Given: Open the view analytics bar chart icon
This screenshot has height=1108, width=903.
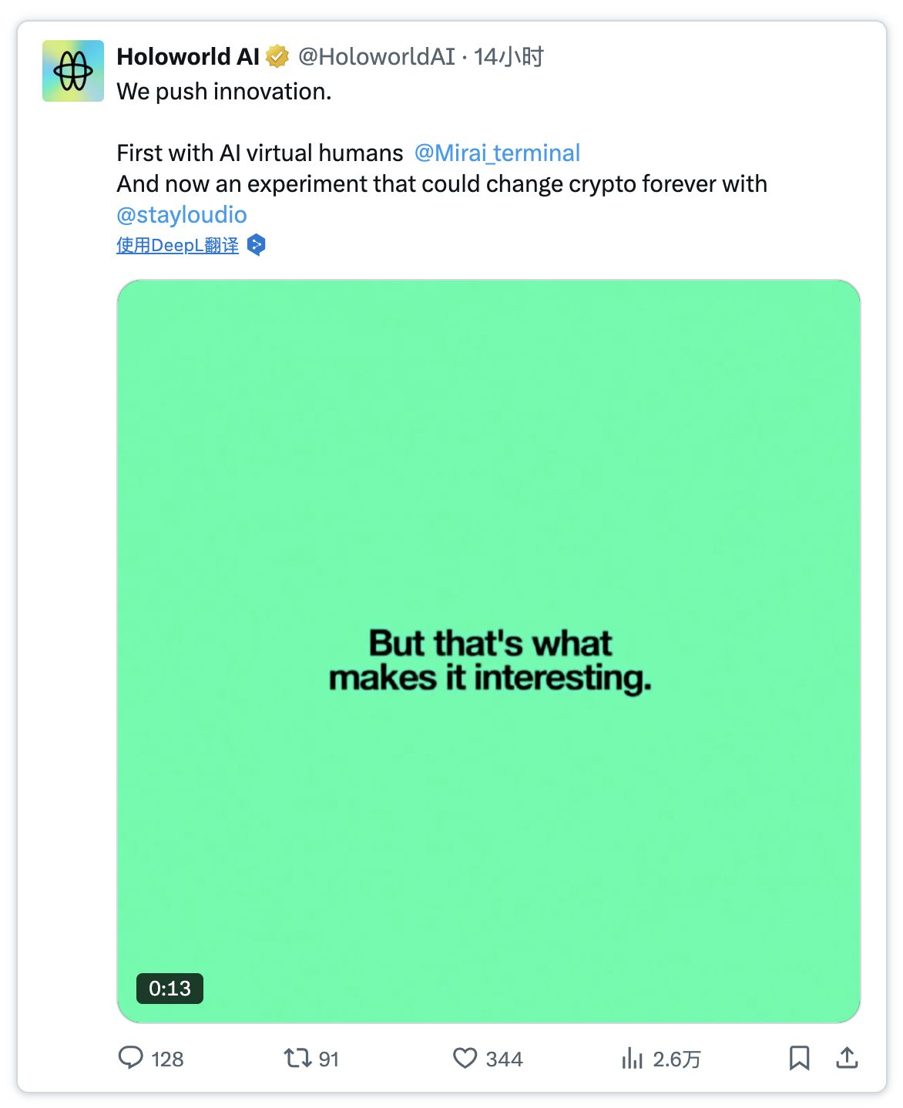Looking at the screenshot, I should (632, 1058).
